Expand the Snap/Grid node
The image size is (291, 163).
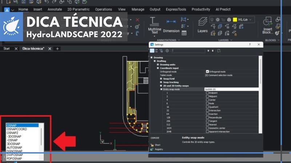[x=161, y=79]
